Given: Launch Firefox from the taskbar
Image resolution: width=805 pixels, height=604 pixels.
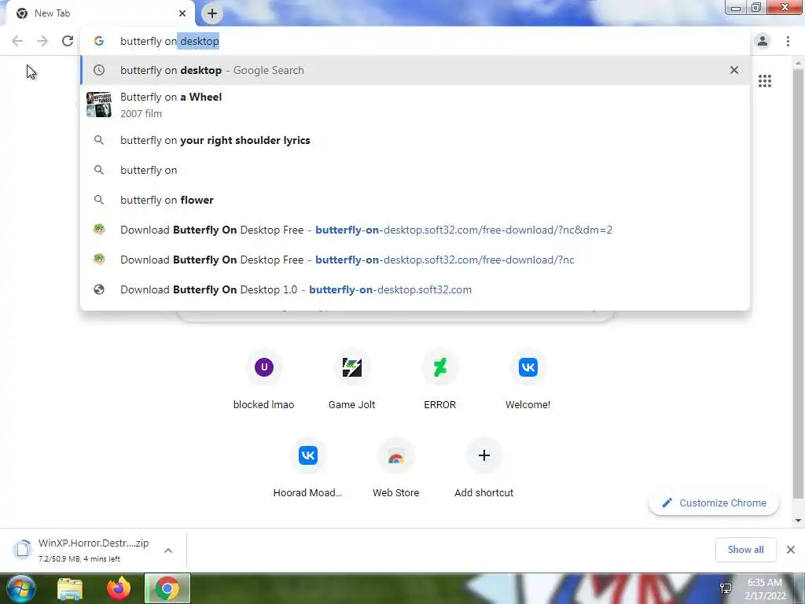Looking at the screenshot, I should coord(119,588).
